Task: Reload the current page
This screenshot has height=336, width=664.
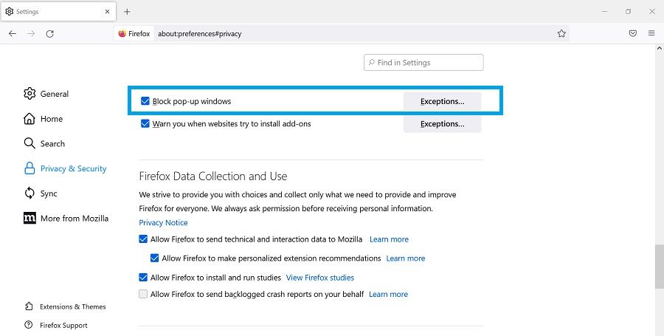Action: pyautogui.click(x=49, y=33)
